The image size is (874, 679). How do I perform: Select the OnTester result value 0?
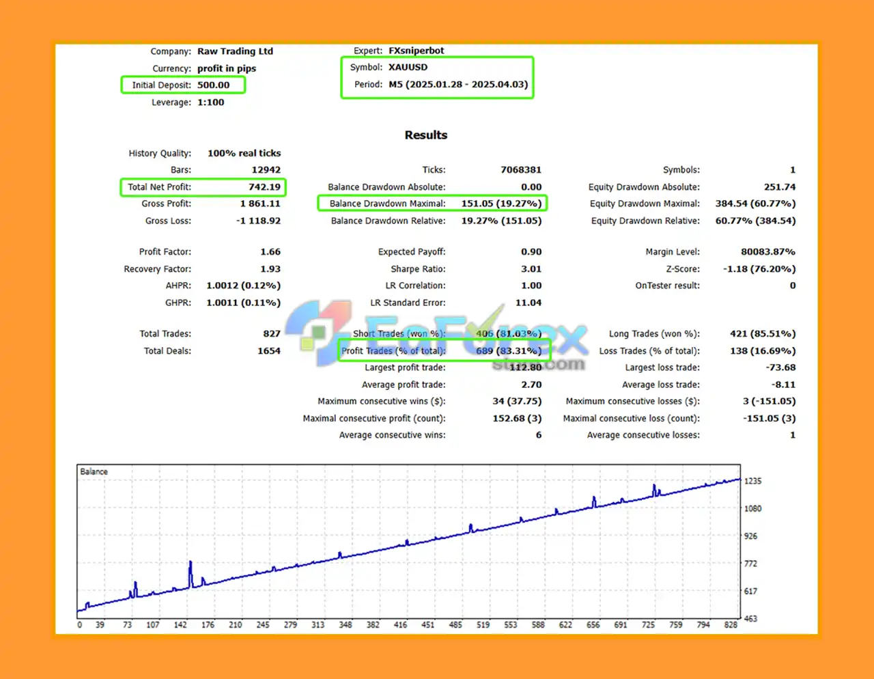793,286
